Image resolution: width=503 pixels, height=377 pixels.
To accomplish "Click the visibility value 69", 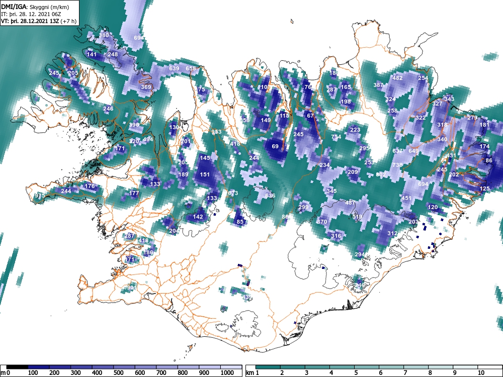I will [275, 146].
